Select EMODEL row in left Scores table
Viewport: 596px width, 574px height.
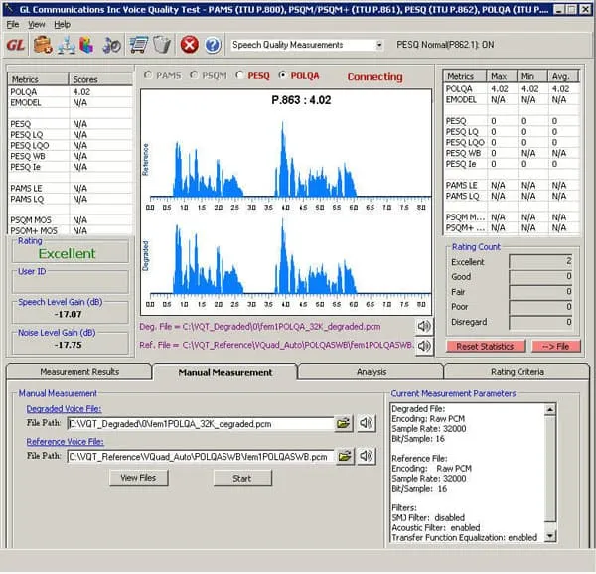(x=70, y=103)
